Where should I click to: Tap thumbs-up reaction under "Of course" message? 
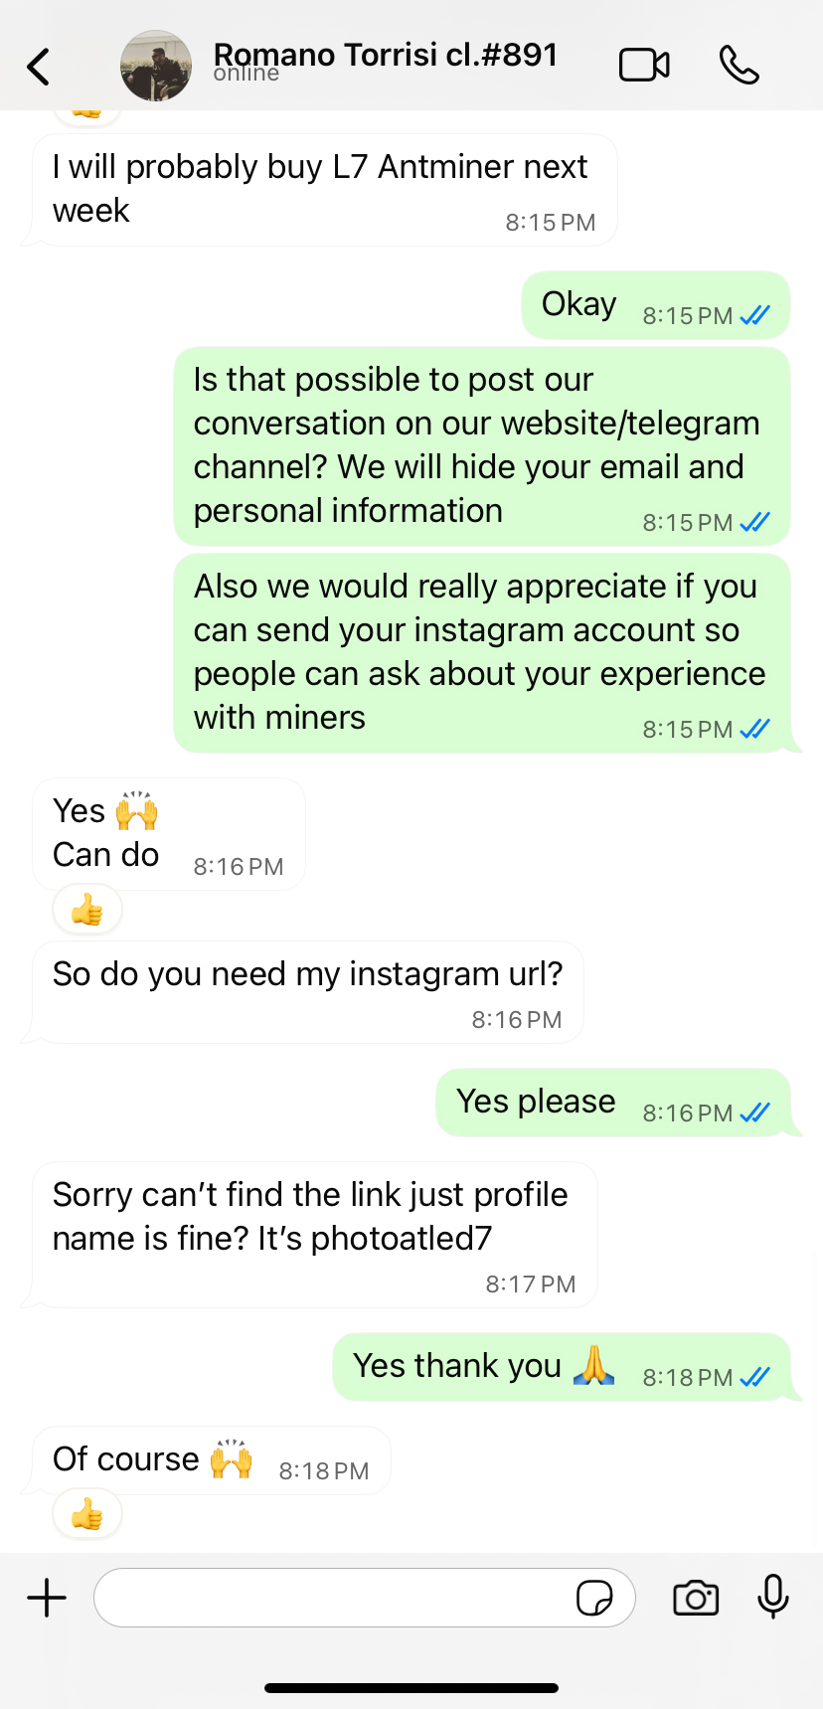click(x=87, y=1514)
